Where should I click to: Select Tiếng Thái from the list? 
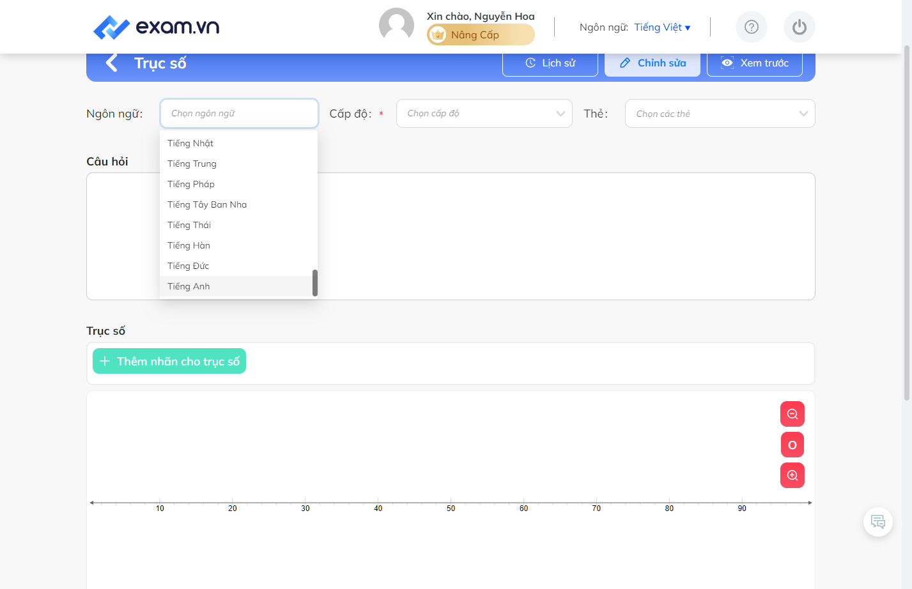(x=238, y=225)
